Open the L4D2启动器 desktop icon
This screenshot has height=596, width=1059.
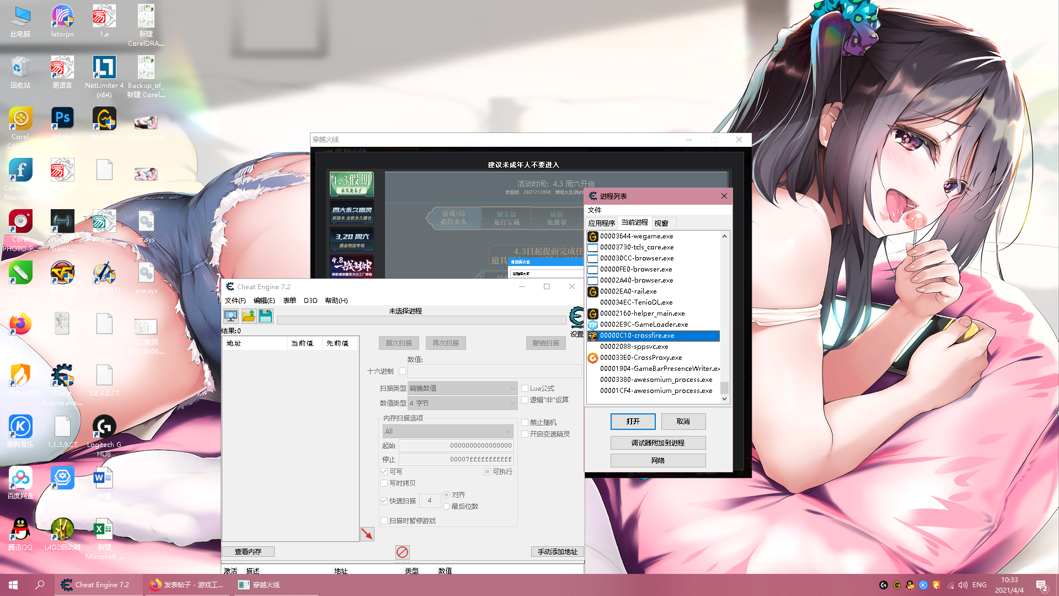click(x=62, y=534)
